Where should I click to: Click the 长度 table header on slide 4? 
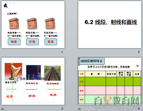point(137,74)
